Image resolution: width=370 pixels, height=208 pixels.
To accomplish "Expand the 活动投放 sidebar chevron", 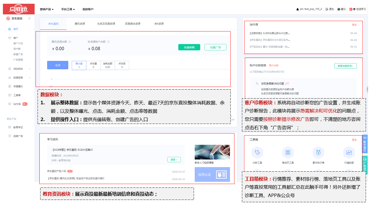I will point(29,69).
